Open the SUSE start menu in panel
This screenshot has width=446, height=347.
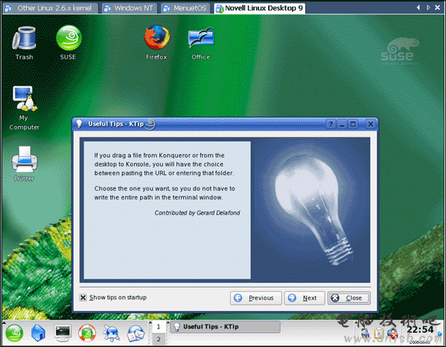click(14, 333)
